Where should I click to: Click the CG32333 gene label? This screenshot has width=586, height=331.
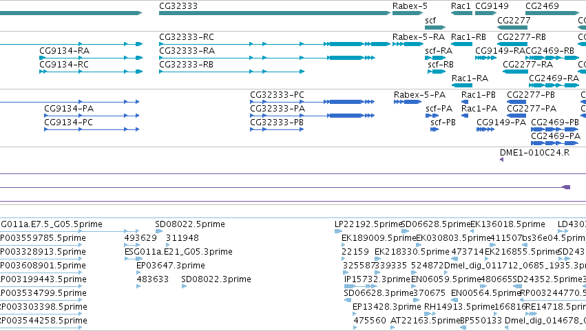[178, 6]
